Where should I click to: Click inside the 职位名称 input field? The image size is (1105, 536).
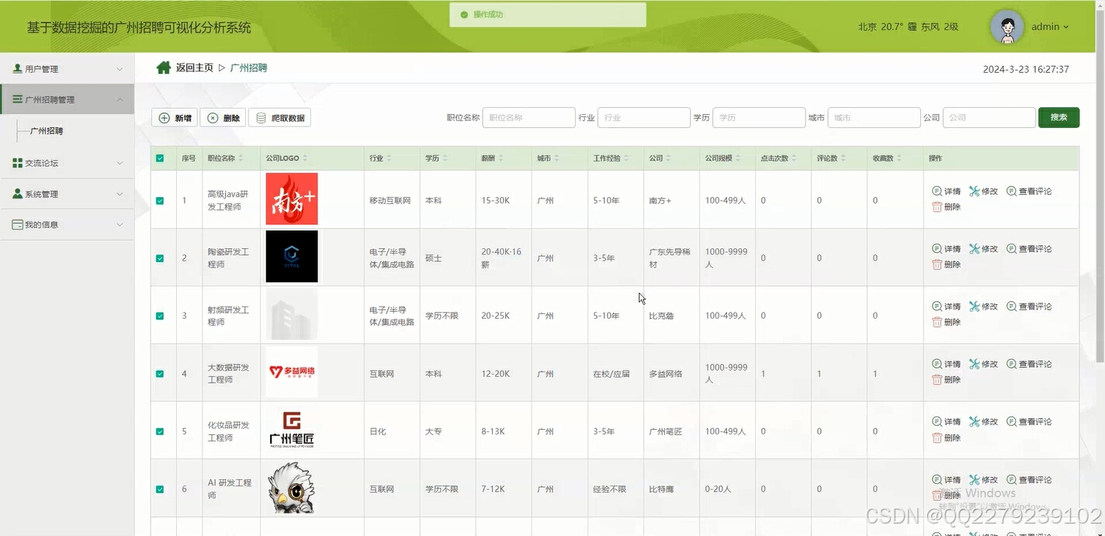coord(528,116)
